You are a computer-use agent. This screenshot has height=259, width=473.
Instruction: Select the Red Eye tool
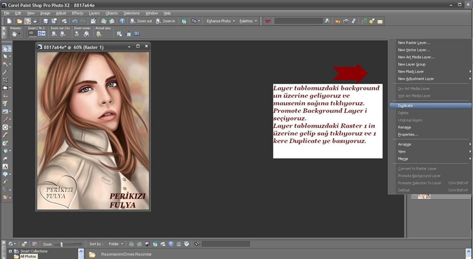(6, 96)
